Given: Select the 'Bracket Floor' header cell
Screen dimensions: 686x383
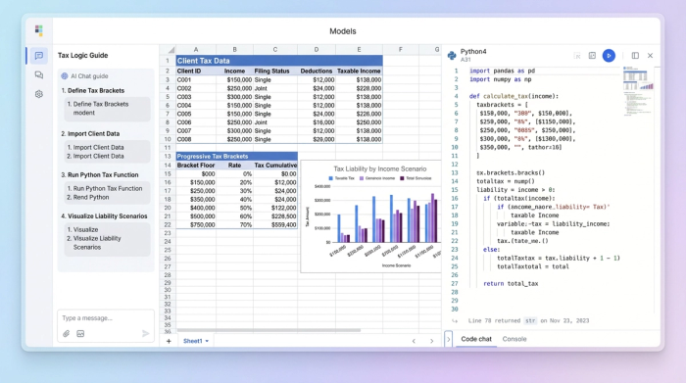Looking at the screenshot, I should point(196,166).
